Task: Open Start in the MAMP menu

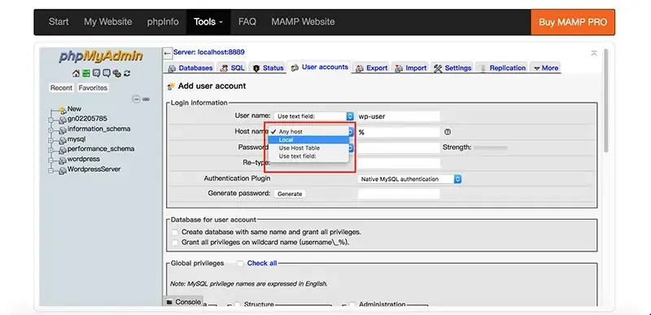Action: tap(59, 22)
